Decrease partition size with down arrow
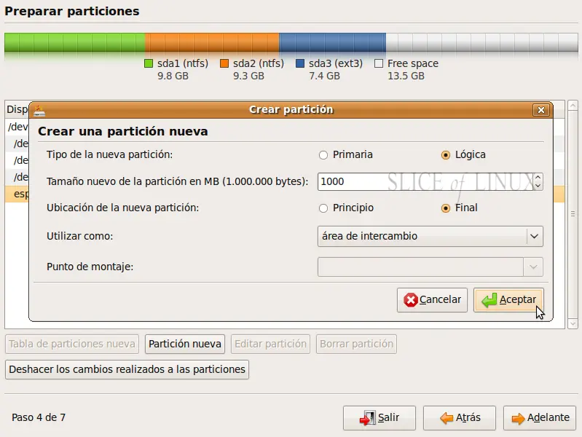 pyautogui.click(x=538, y=186)
